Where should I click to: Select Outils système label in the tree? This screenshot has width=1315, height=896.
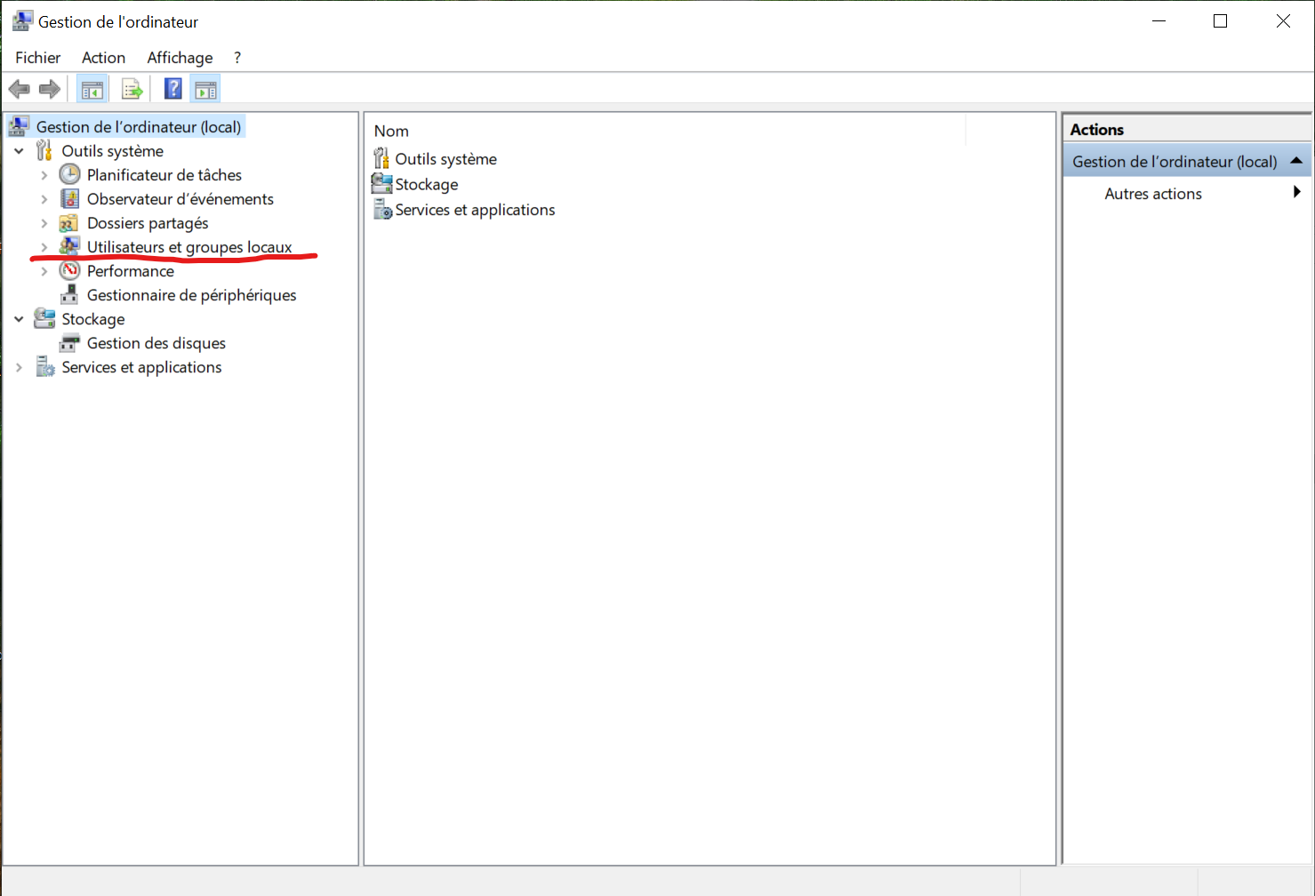[x=113, y=151]
